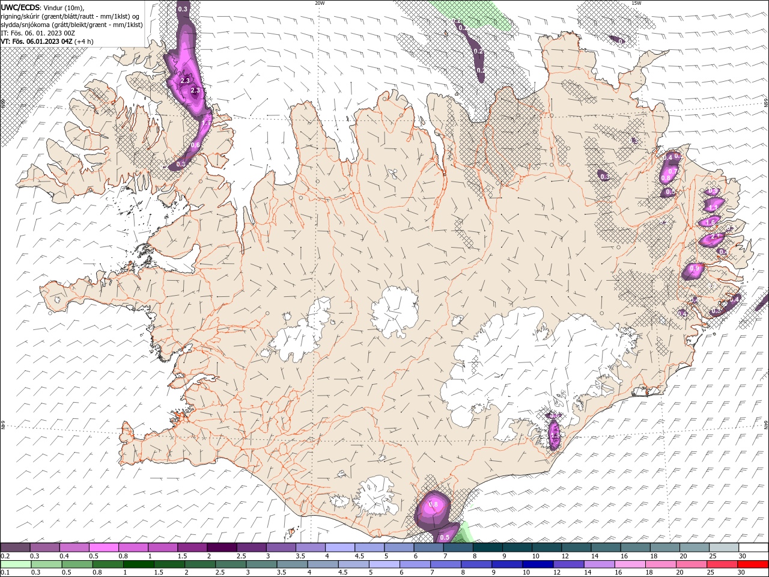Image resolution: width=769 pixels, height=577 pixels.
Task: Click the 20W longitude label
Action: [x=320, y=3]
